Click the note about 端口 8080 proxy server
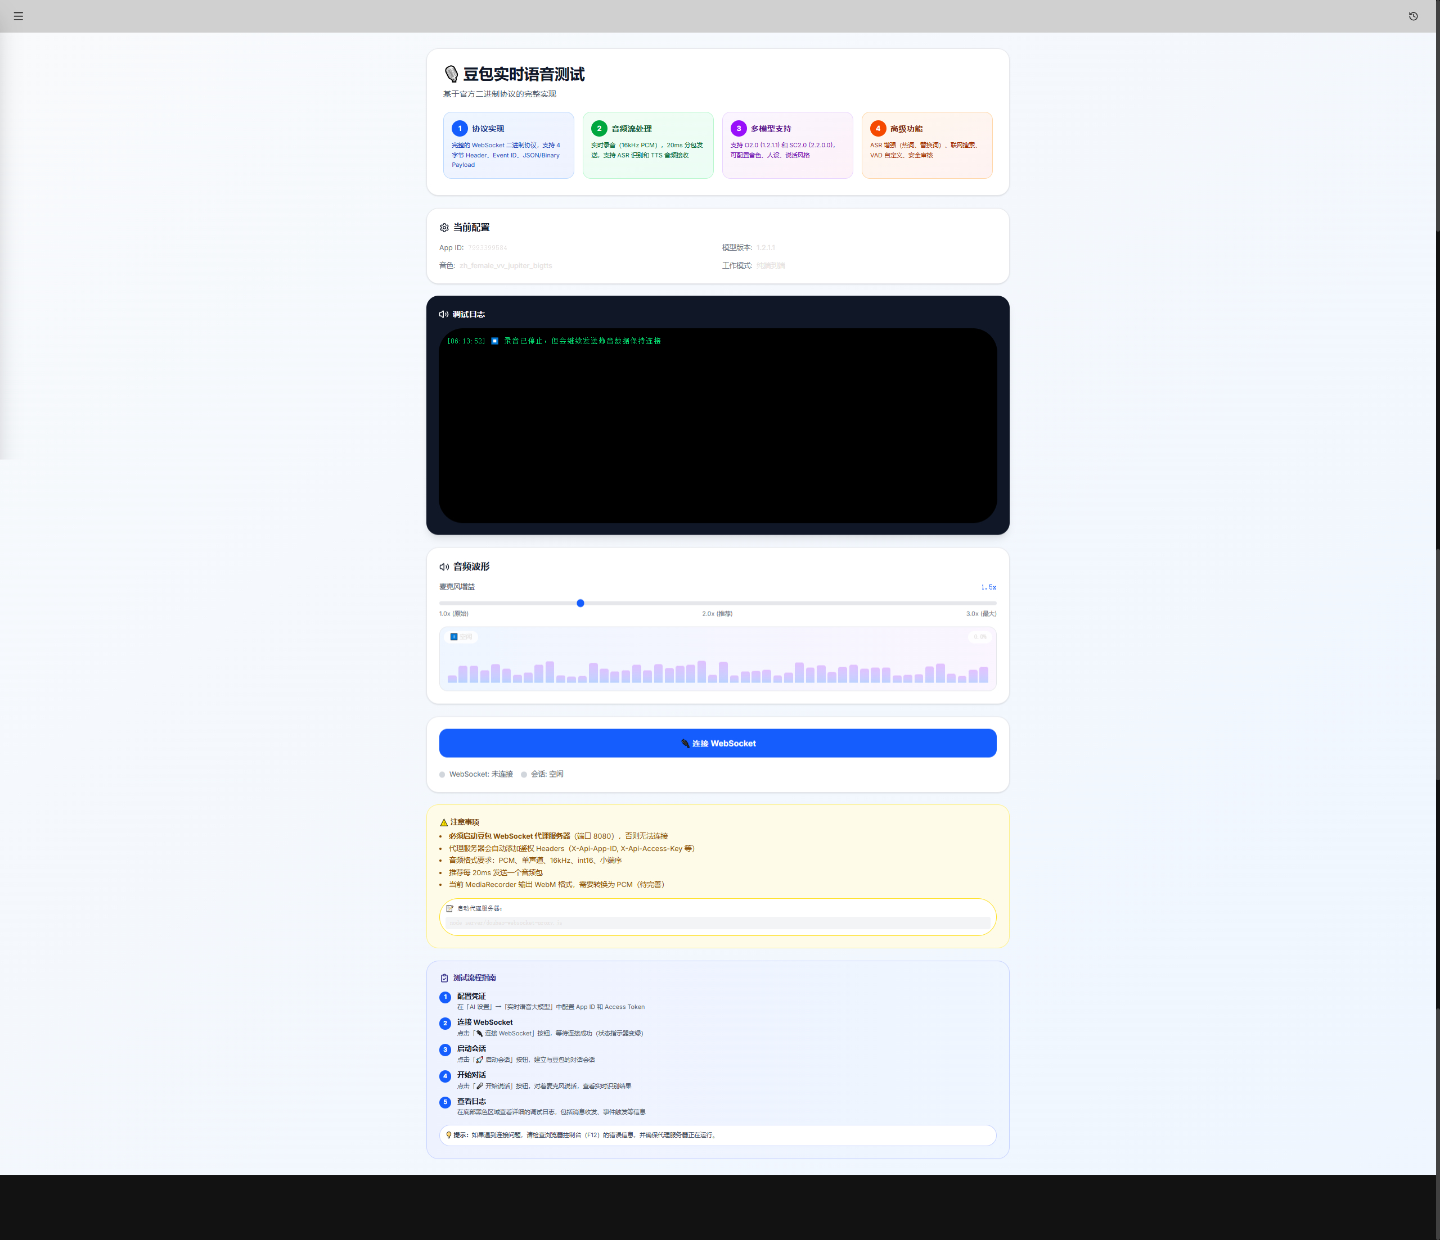1440x1240 pixels. click(x=558, y=836)
